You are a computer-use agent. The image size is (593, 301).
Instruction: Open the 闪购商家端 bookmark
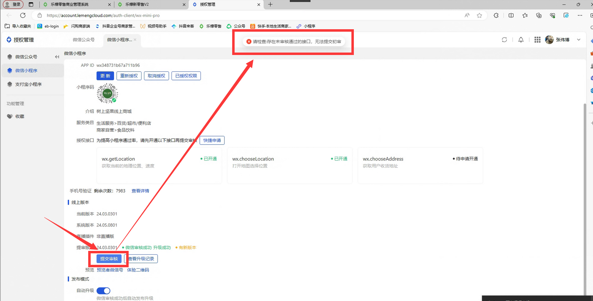[x=77, y=26]
